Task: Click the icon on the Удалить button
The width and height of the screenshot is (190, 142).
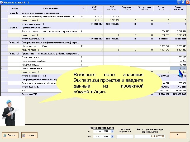Action: tap(24, 135)
